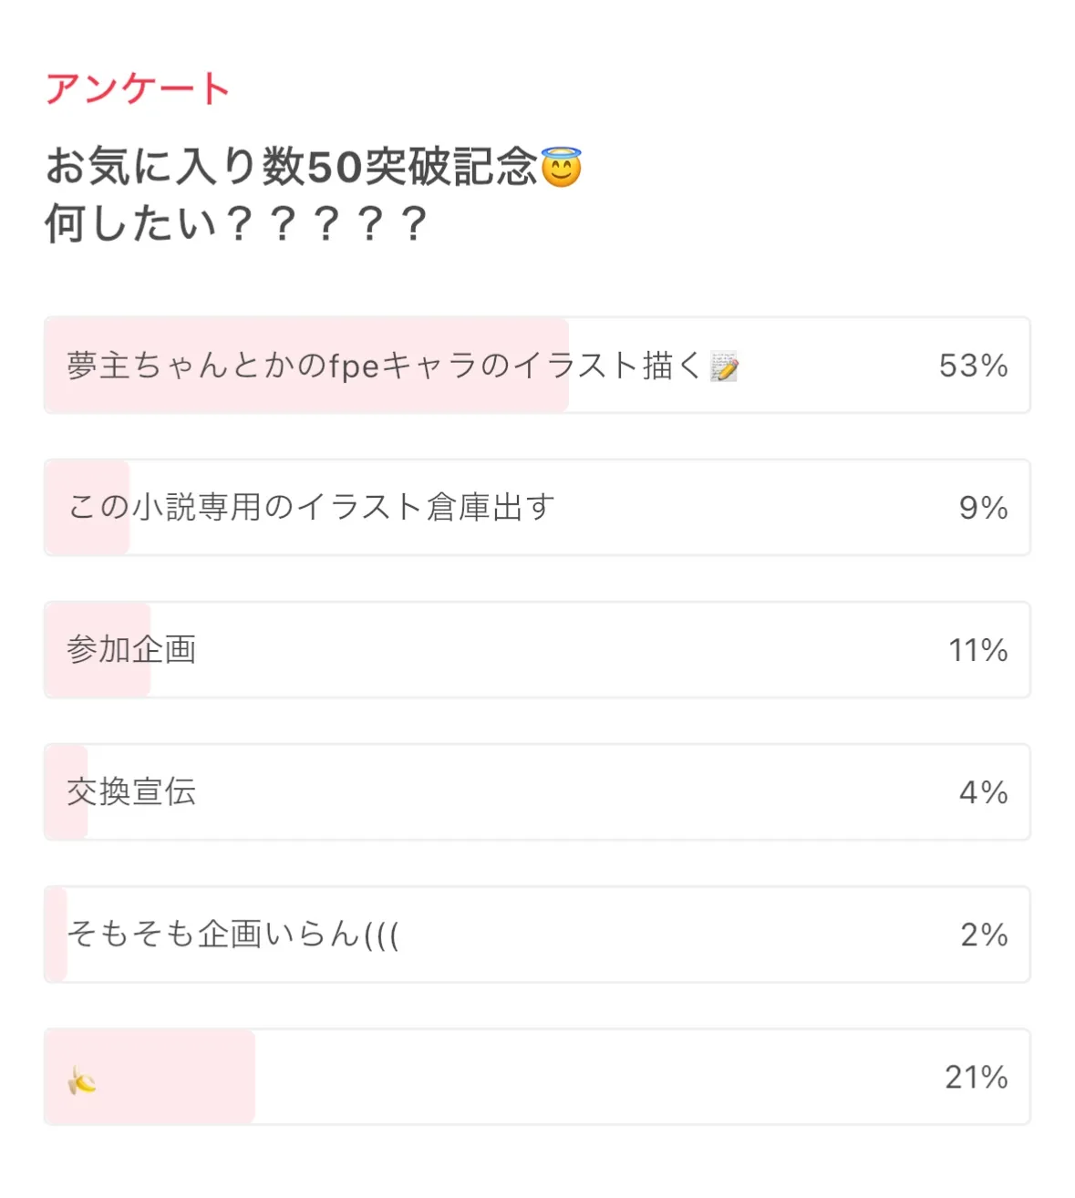Click the memo pencil emoji in first option
Viewport: 1075px width, 1198px height.
point(724,367)
